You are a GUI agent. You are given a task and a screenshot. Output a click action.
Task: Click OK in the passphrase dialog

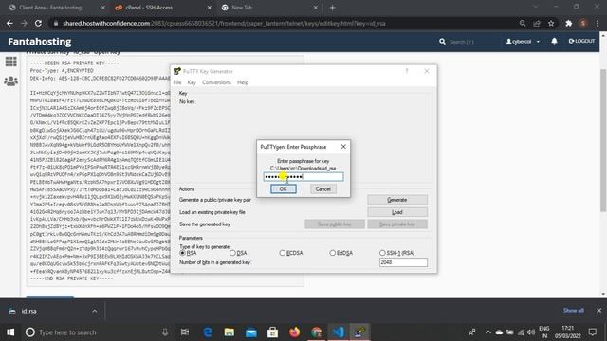click(x=284, y=189)
